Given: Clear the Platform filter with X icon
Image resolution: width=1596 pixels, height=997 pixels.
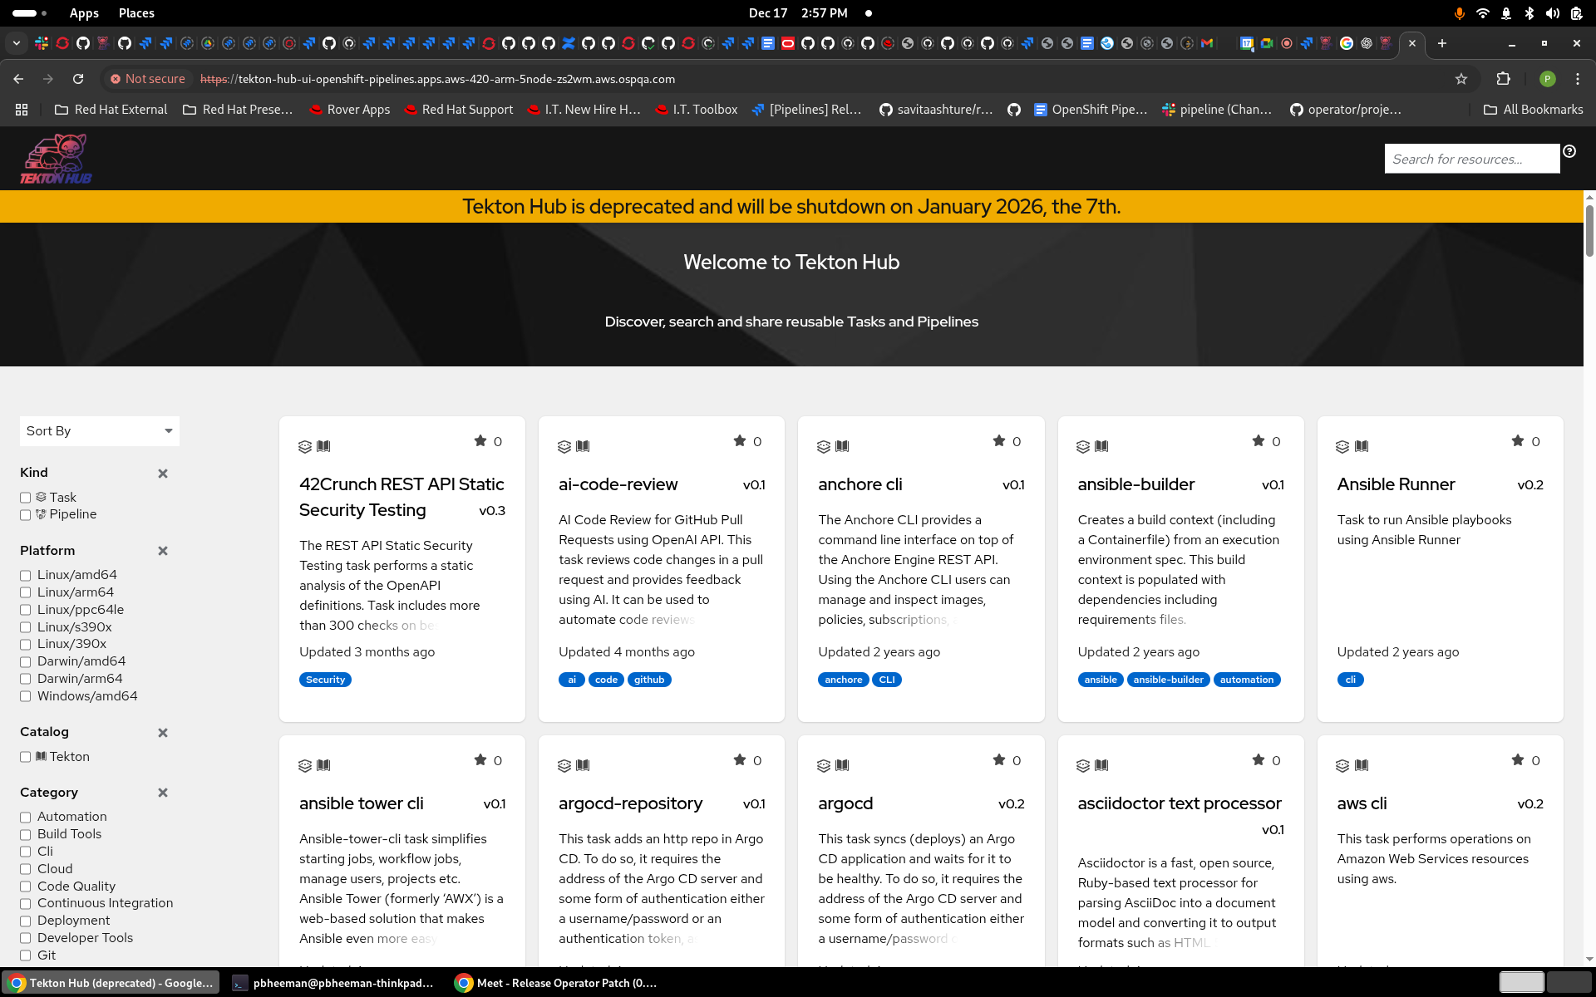Looking at the screenshot, I should pyautogui.click(x=163, y=551).
